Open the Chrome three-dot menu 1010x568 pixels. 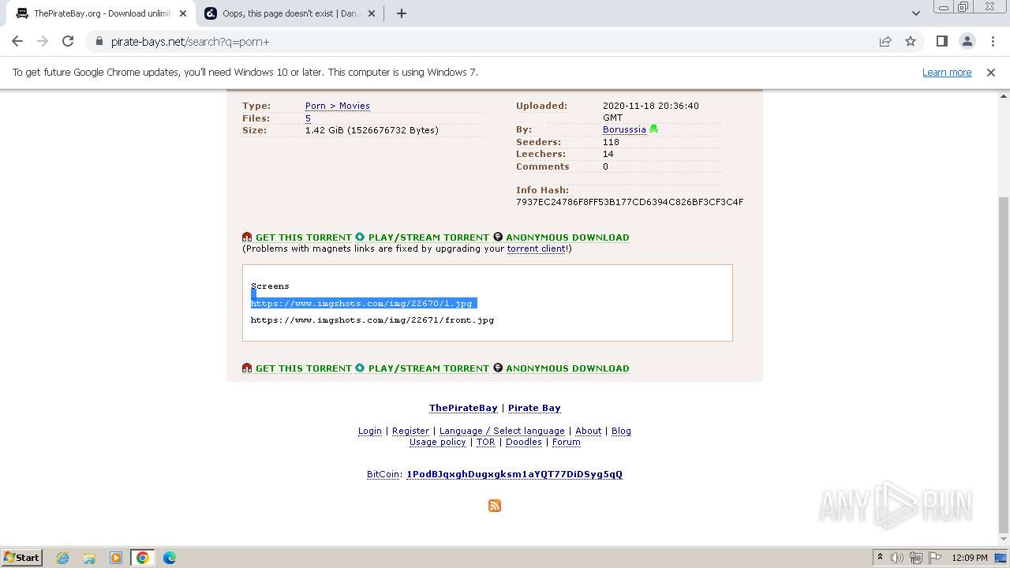[x=993, y=41]
